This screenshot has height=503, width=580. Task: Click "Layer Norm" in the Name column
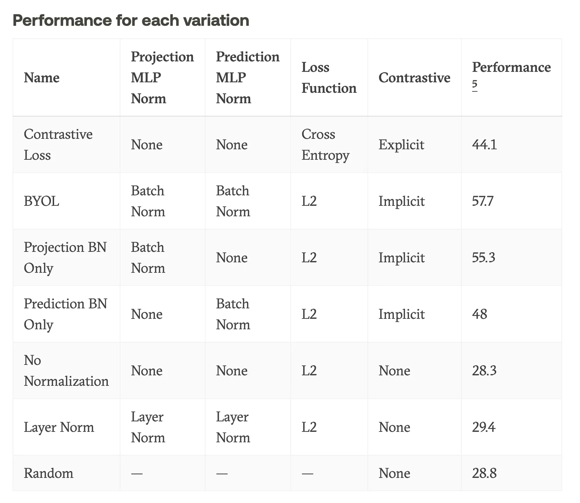(x=59, y=427)
